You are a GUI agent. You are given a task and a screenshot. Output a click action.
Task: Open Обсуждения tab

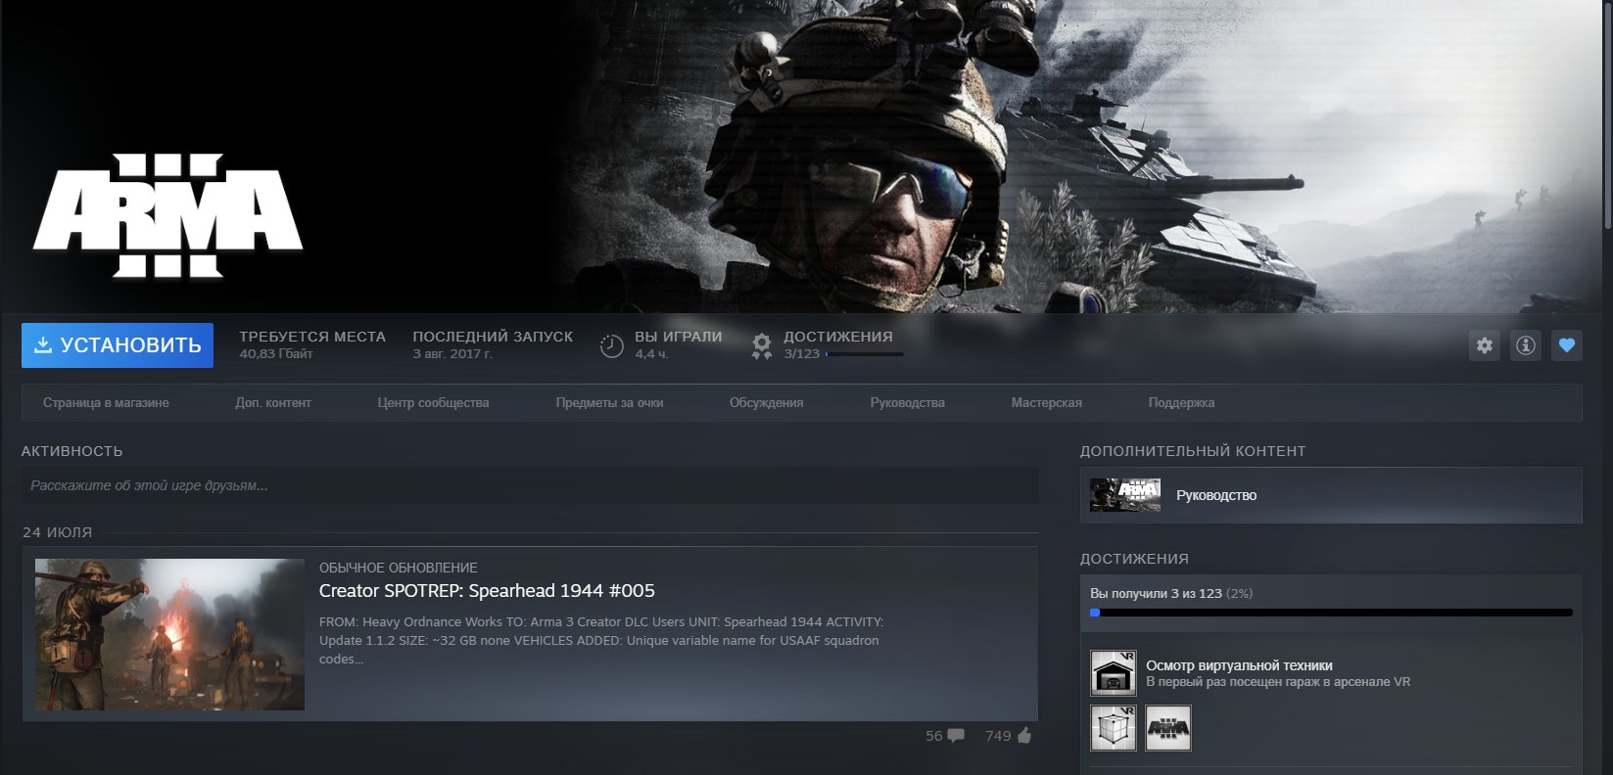766,403
